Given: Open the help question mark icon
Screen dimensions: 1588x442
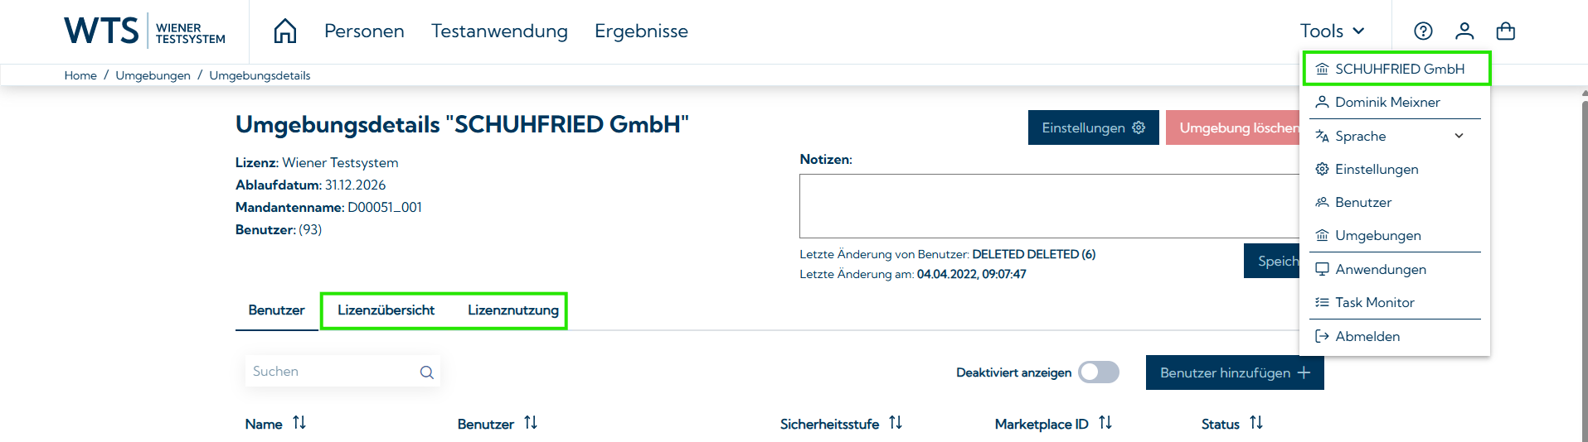Looking at the screenshot, I should 1423,31.
